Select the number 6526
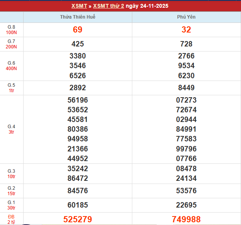Viewport: 241px width, 225px height. (x=78, y=76)
